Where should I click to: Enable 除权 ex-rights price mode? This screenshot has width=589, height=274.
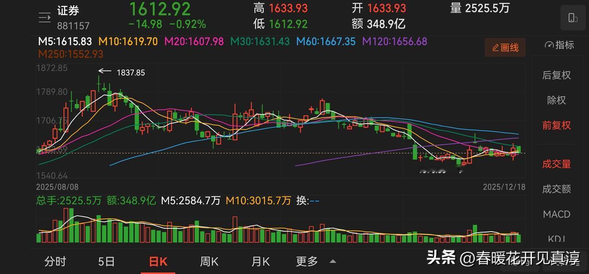point(556,100)
